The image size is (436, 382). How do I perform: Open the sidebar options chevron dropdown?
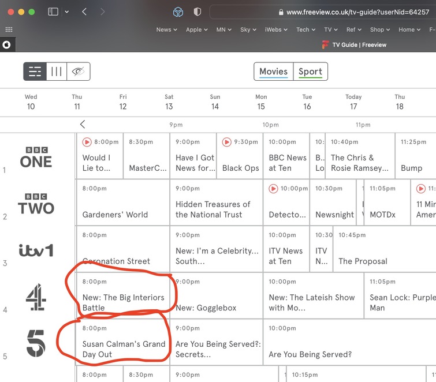click(x=67, y=12)
